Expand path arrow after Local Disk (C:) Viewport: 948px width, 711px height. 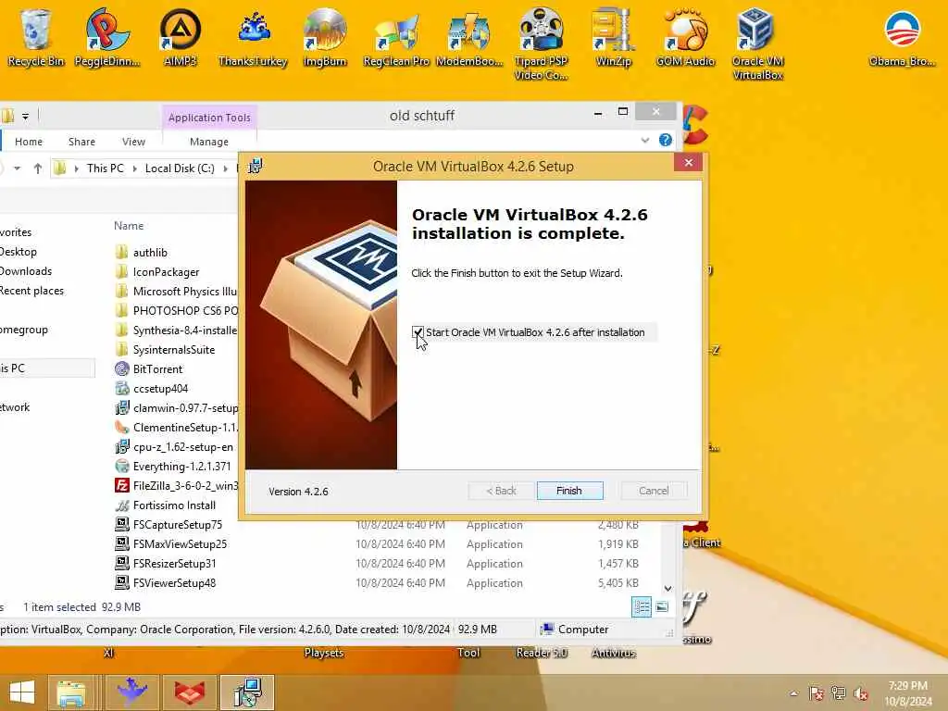pyautogui.click(x=225, y=168)
